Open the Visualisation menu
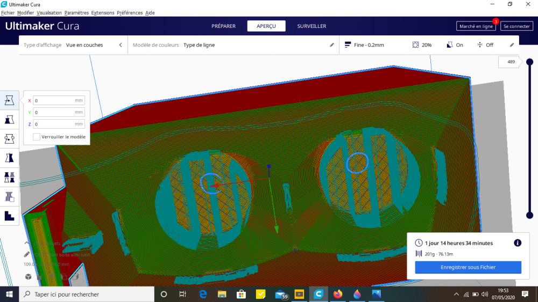 49,13
